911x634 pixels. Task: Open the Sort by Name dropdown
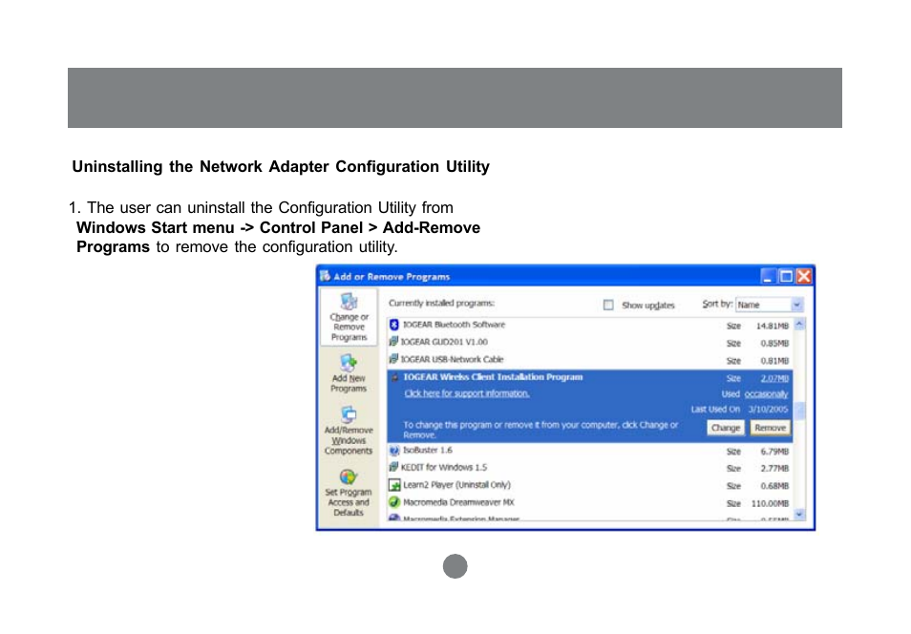pos(770,305)
